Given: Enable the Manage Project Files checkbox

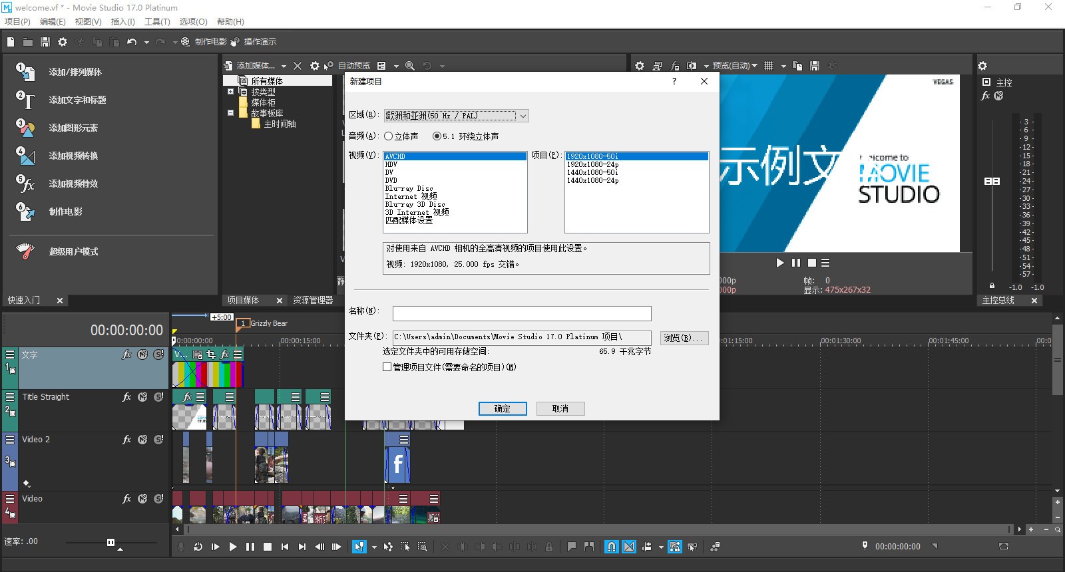Looking at the screenshot, I should coord(387,367).
